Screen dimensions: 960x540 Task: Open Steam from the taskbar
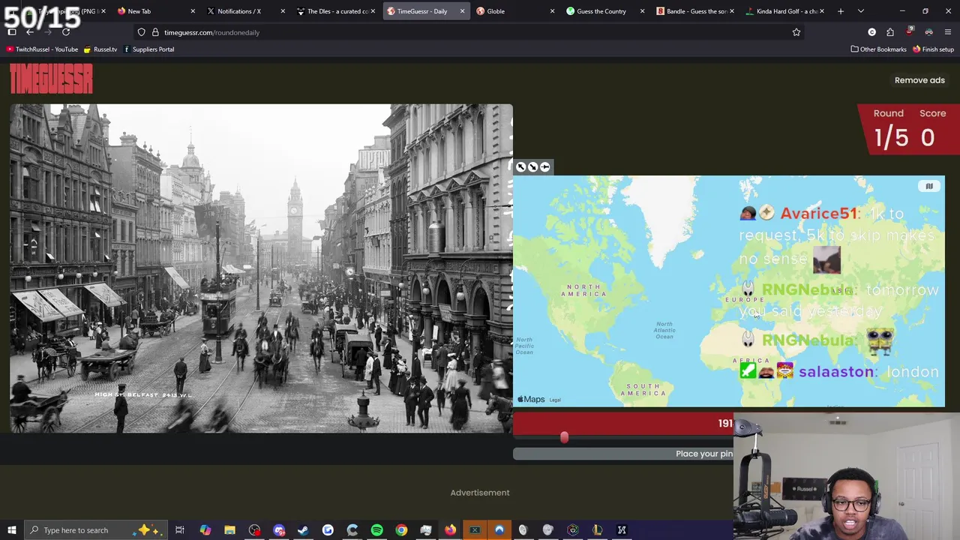point(303,530)
